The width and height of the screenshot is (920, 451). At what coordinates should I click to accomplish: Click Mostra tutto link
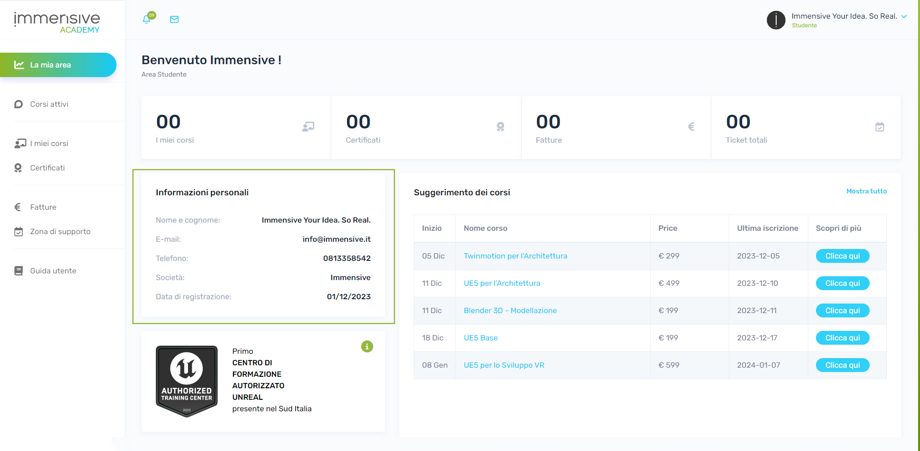tap(866, 191)
